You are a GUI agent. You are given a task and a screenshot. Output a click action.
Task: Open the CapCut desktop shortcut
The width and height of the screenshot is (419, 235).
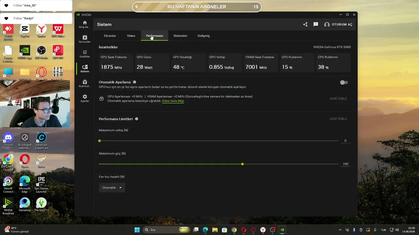(x=25, y=31)
